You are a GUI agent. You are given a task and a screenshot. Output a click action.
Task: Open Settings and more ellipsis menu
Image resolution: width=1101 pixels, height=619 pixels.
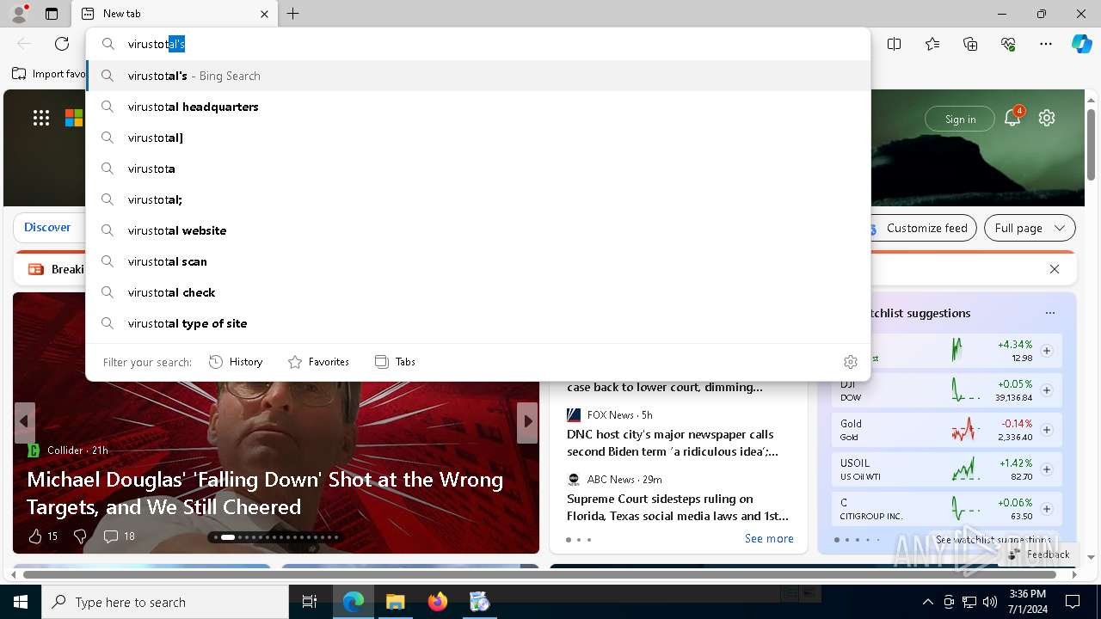click(x=1046, y=44)
